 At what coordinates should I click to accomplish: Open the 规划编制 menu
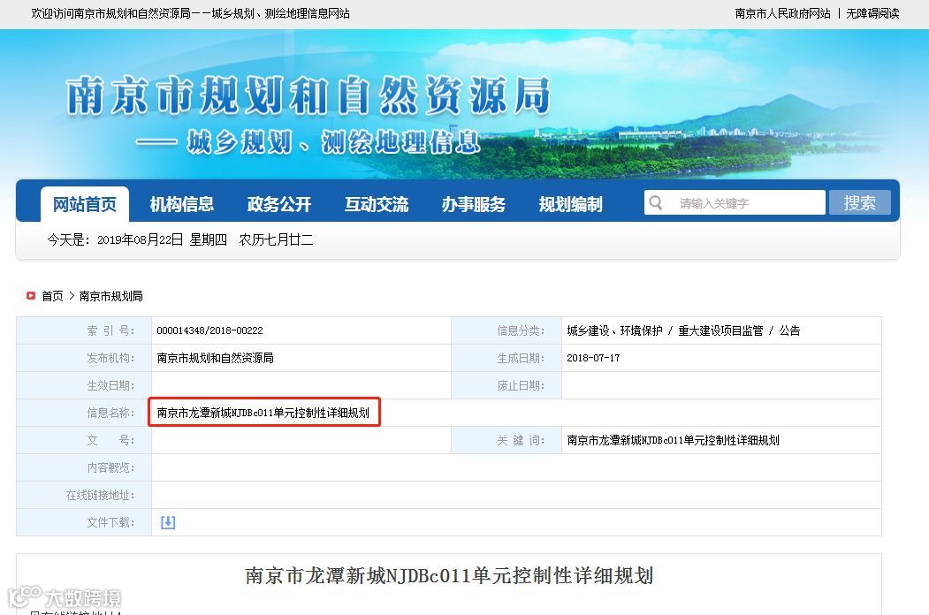tap(570, 204)
